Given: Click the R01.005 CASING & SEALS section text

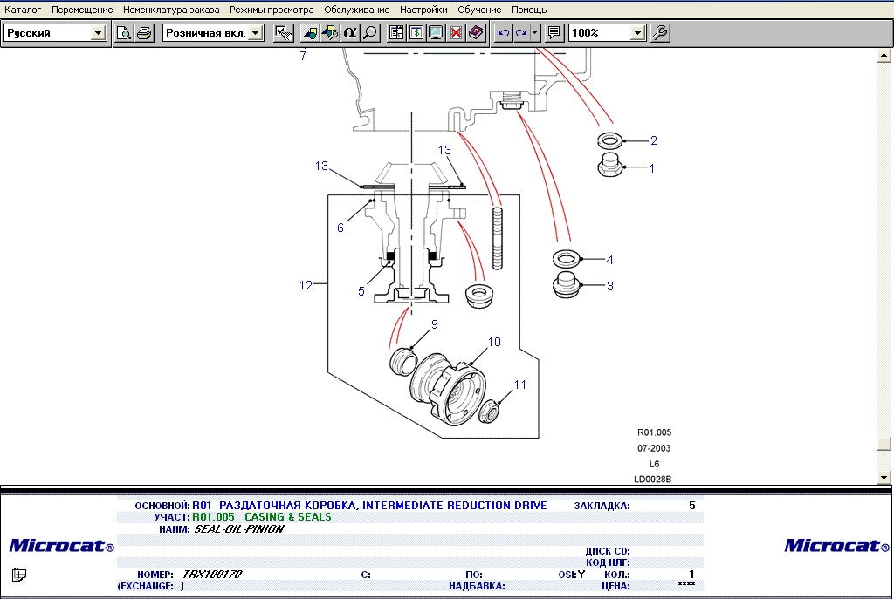Looking at the screenshot, I should (x=262, y=517).
